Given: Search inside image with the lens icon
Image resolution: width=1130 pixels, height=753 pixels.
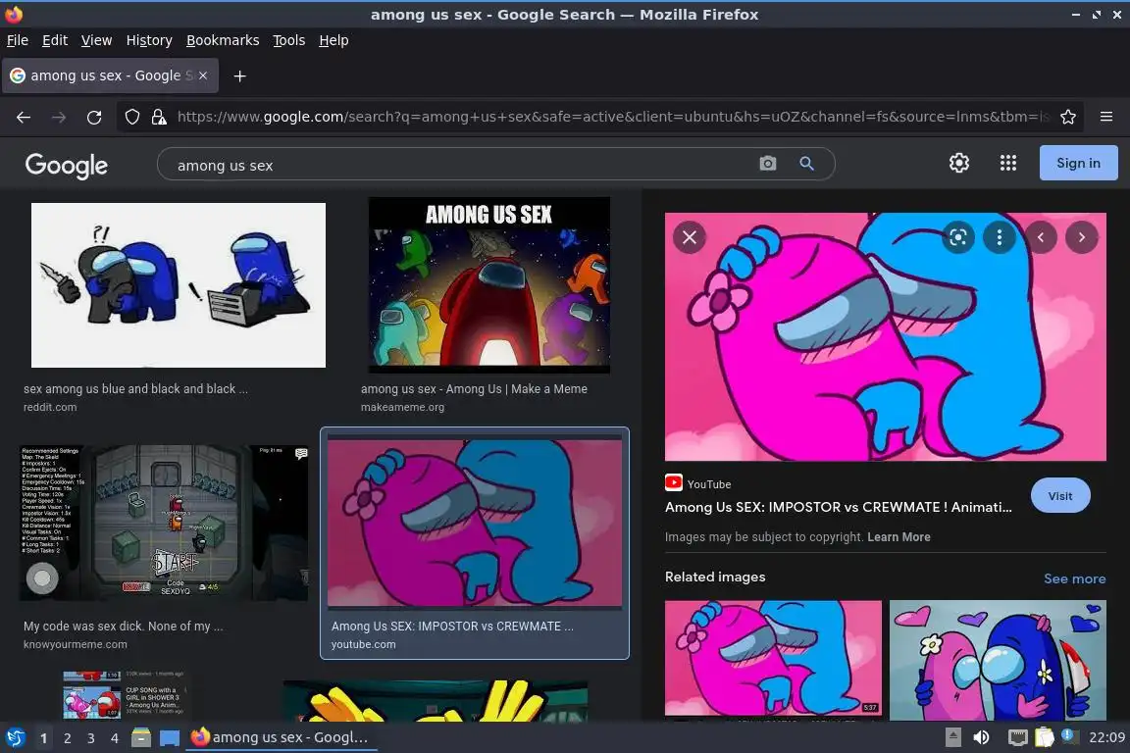Looking at the screenshot, I should point(957,237).
